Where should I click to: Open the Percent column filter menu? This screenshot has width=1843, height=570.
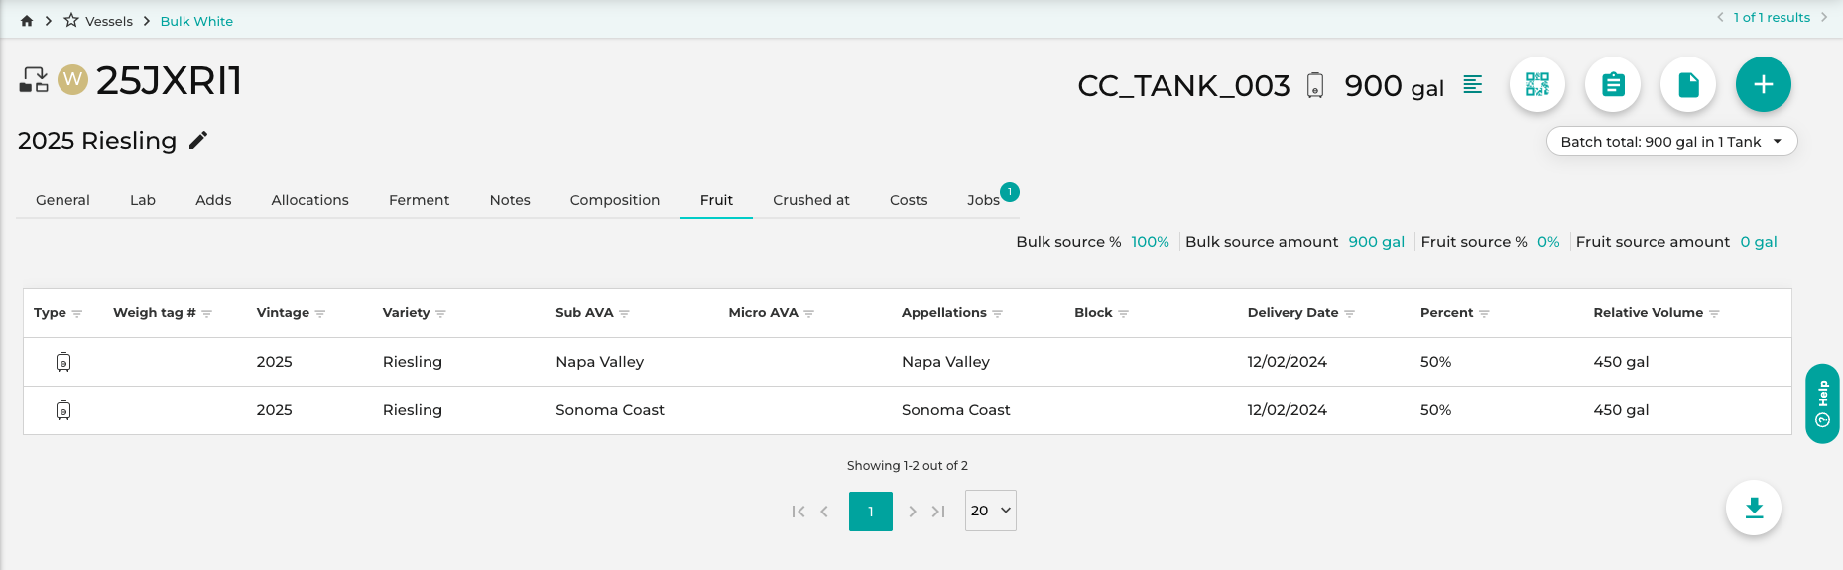[x=1485, y=313]
